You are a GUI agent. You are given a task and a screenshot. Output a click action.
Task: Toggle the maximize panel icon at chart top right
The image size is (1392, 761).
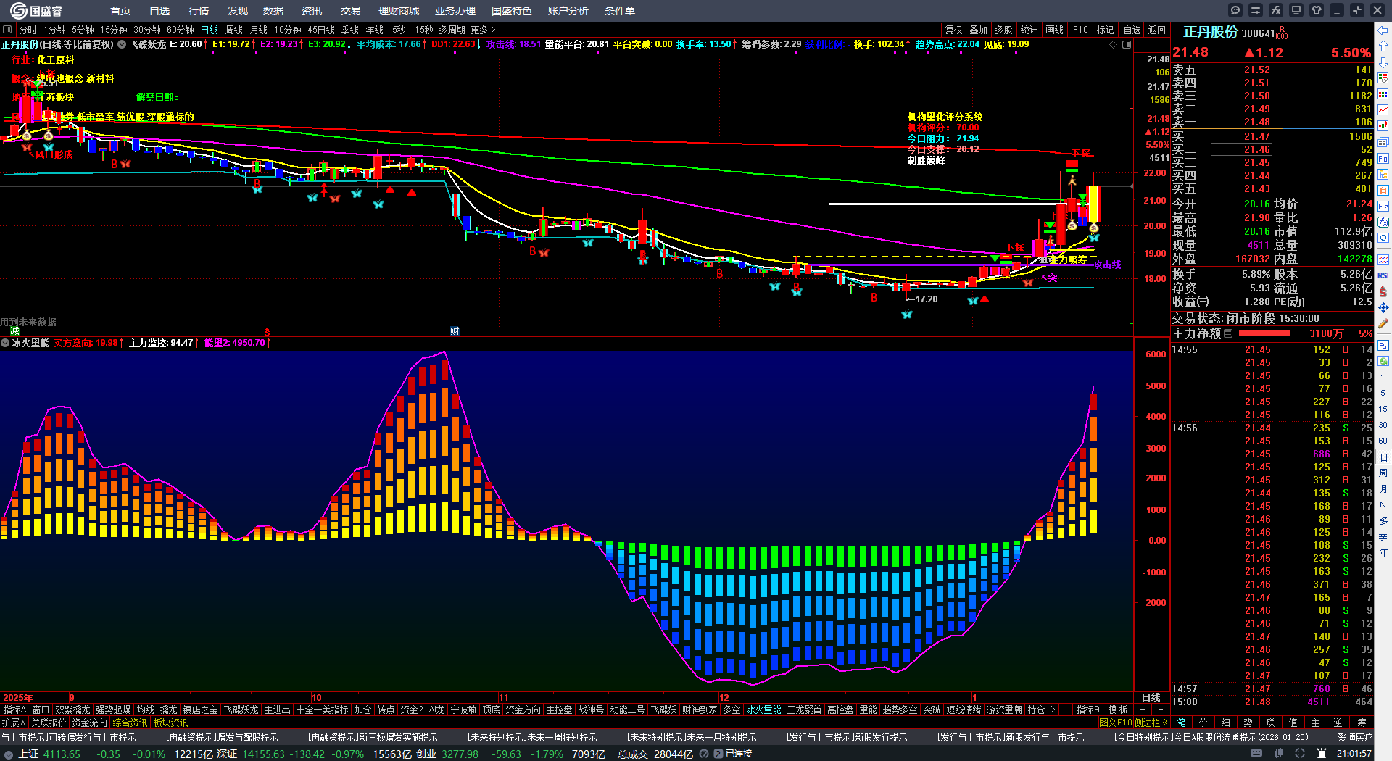coord(1127,44)
